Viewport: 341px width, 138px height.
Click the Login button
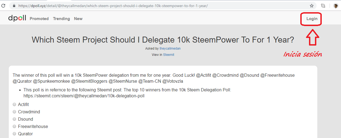[312, 19]
